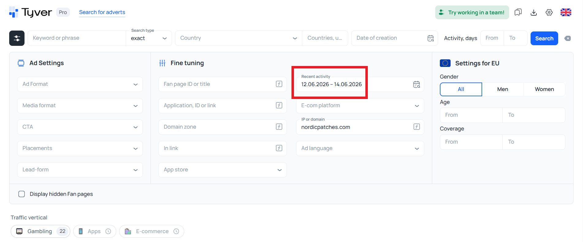Click the Recent activity date range field
583x242 pixels.
click(360, 84)
